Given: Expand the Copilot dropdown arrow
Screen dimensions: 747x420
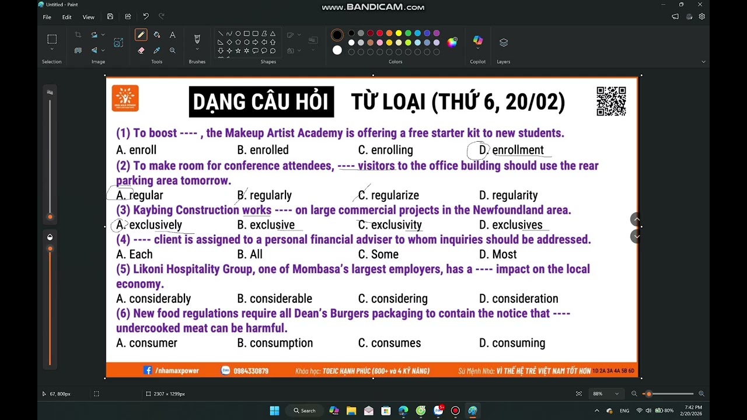Looking at the screenshot, I should (x=478, y=50).
